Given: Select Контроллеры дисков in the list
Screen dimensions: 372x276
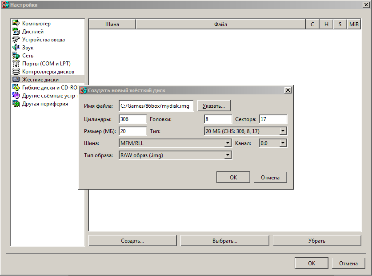Looking at the screenshot, I should [x=48, y=72].
